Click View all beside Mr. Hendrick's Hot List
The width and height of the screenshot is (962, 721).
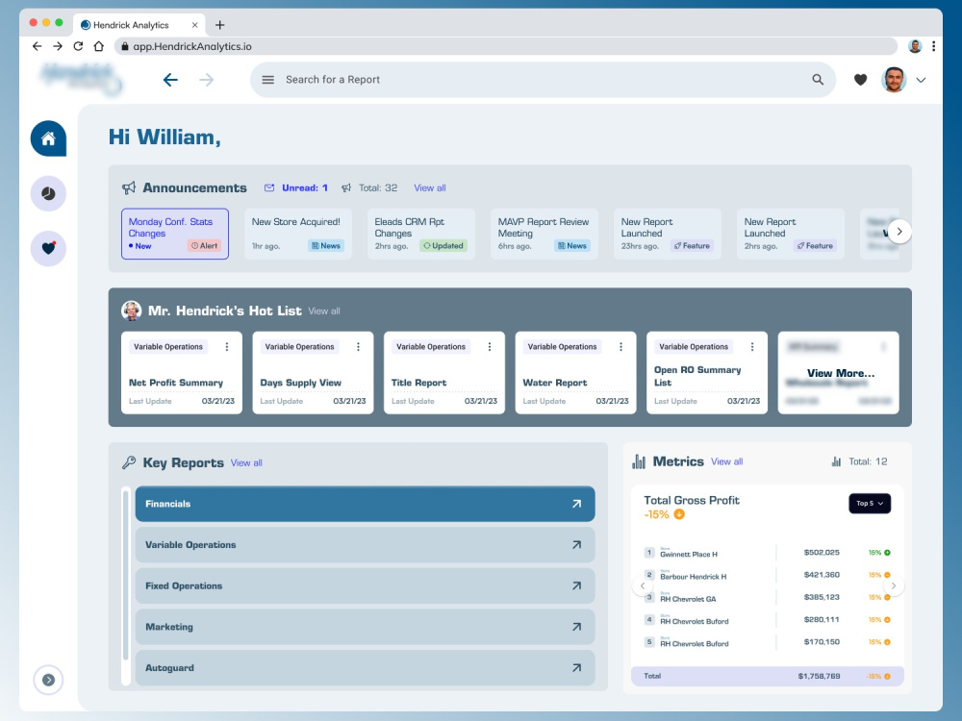coord(324,311)
